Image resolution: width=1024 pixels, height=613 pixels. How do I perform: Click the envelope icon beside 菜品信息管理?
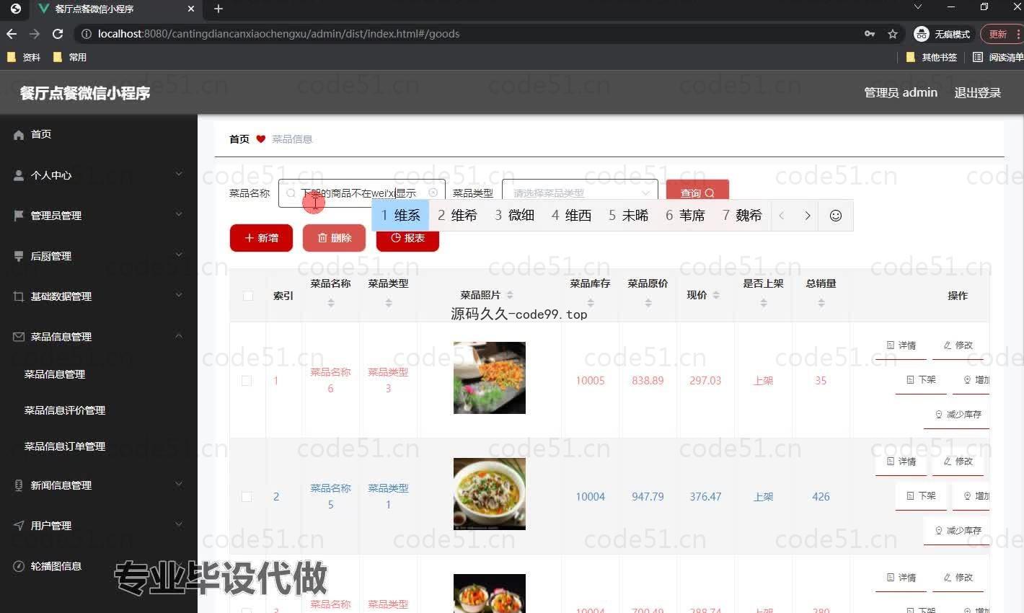(x=19, y=337)
